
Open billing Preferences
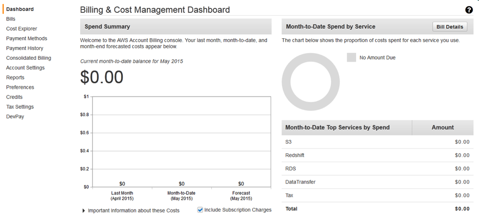coord(20,87)
